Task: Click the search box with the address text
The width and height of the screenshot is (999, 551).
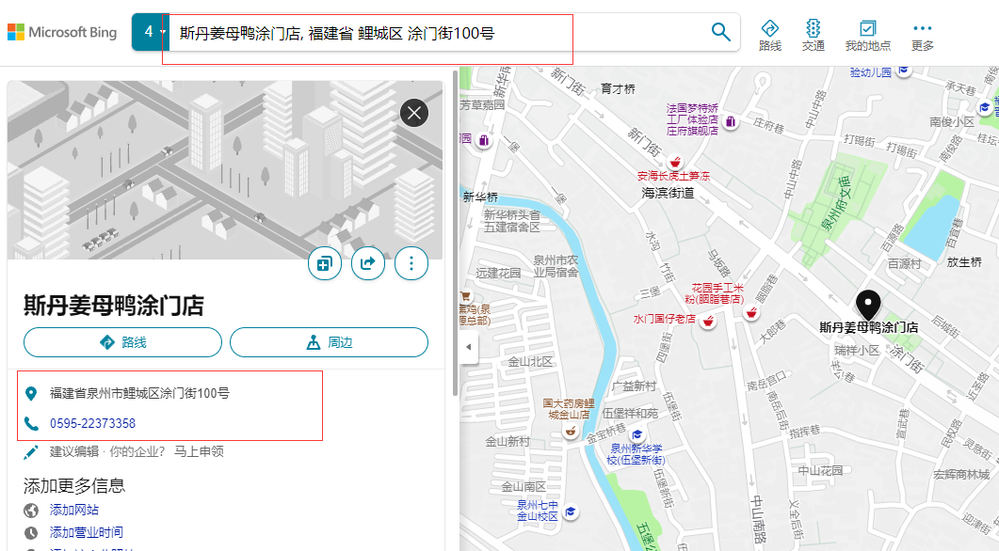Action: 437,33
